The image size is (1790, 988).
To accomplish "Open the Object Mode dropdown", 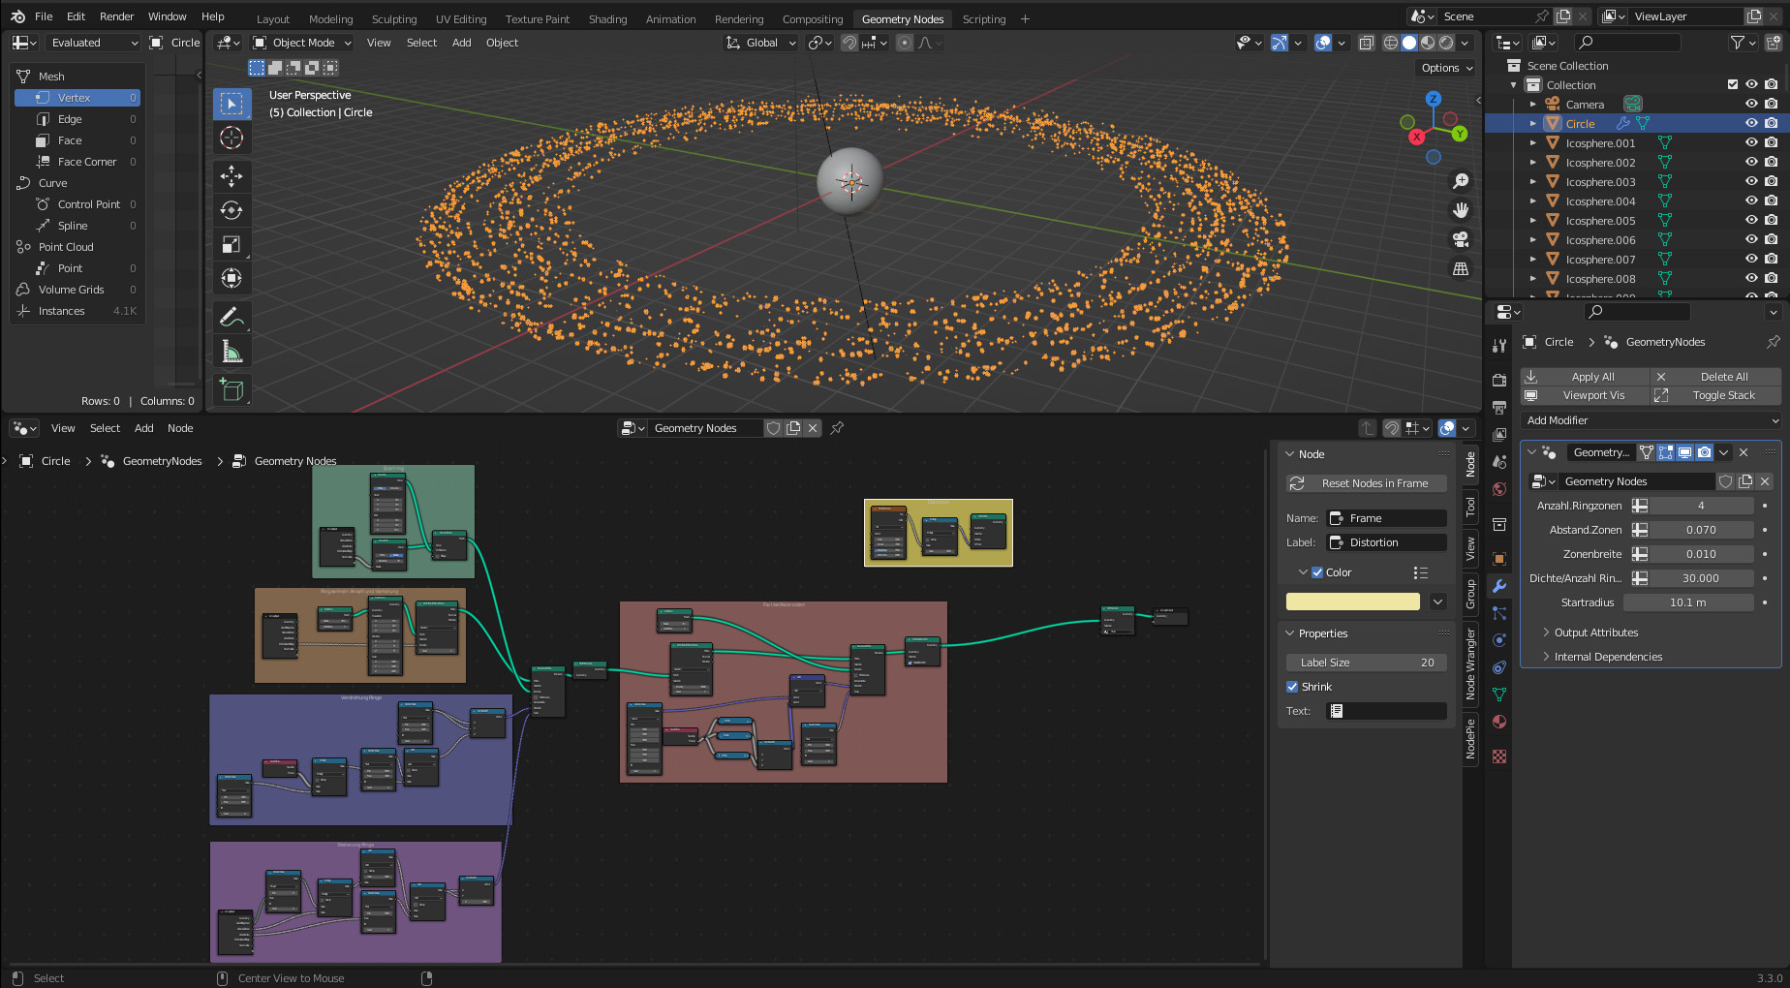I will click(x=302, y=43).
